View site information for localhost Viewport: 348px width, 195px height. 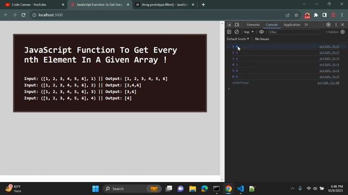pos(34,15)
